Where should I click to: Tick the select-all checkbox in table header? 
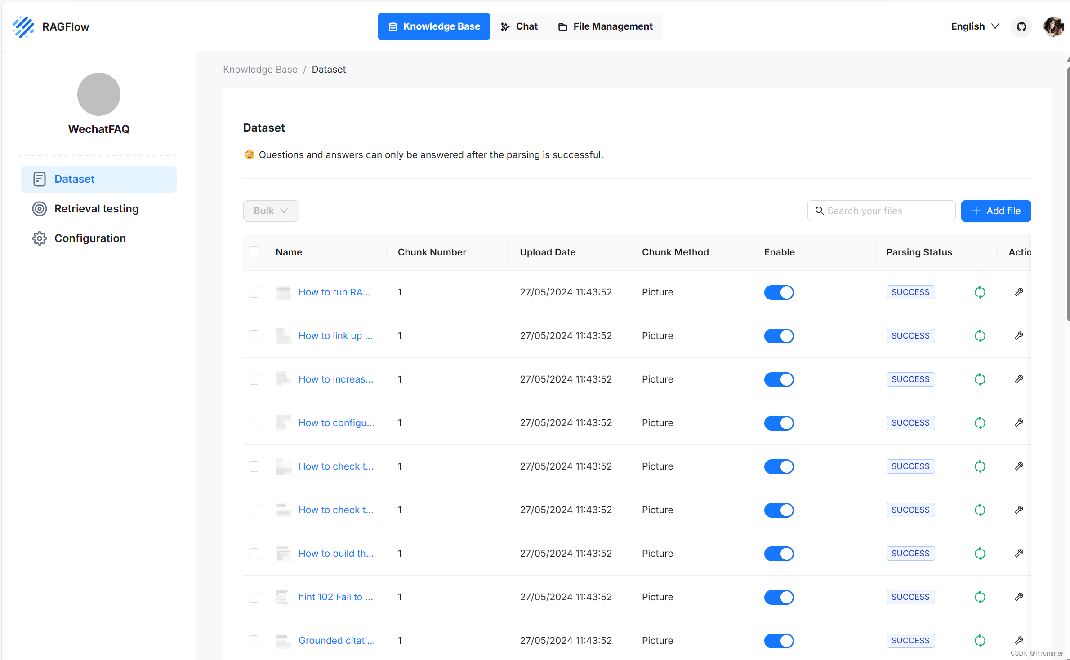254,252
